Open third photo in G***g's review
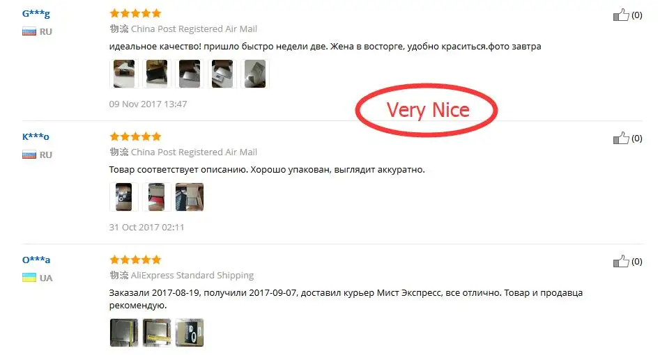This screenshot has height=355, width=667. pyautogui.click(x=190, y=74)
